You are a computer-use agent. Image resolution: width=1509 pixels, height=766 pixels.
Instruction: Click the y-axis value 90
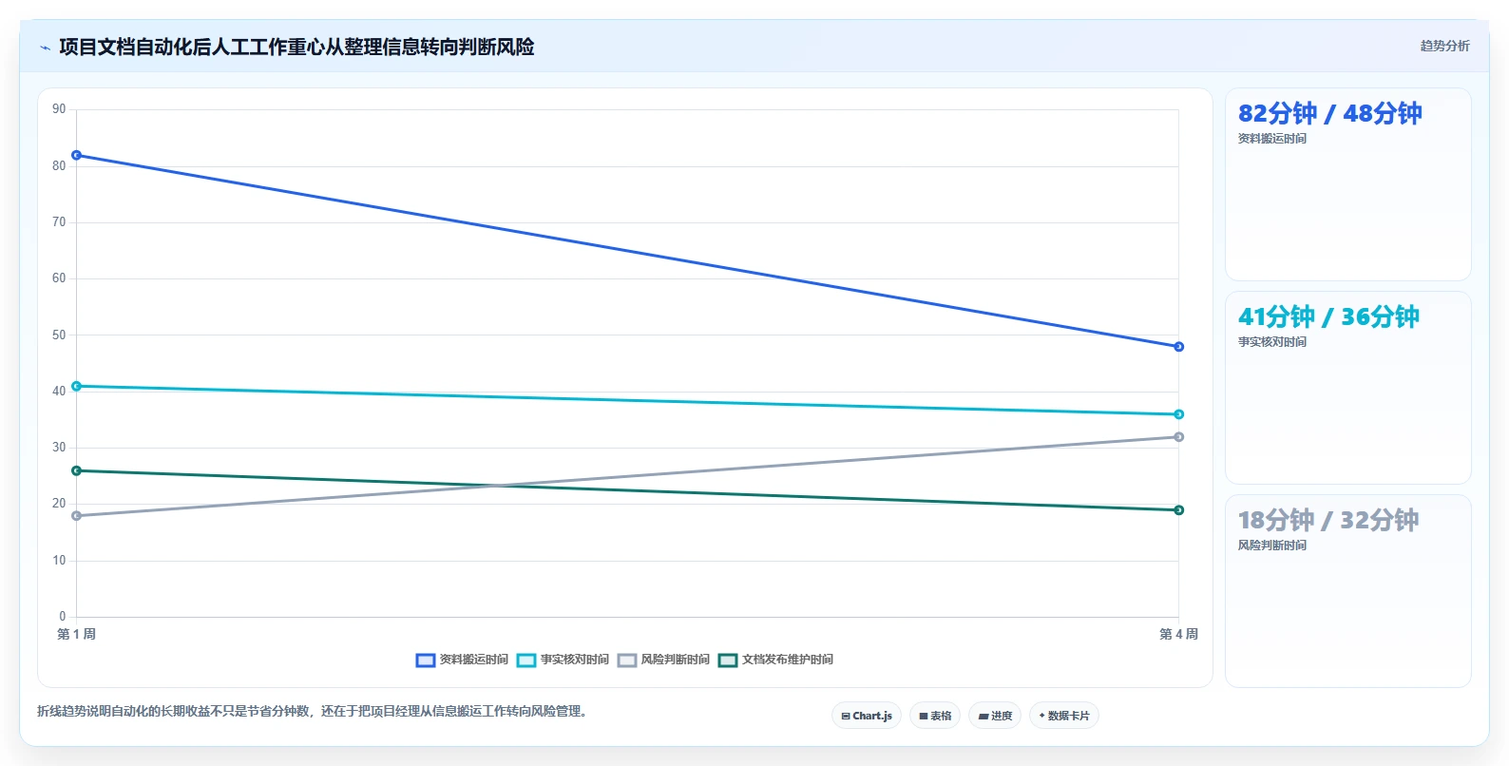point(59,109)
